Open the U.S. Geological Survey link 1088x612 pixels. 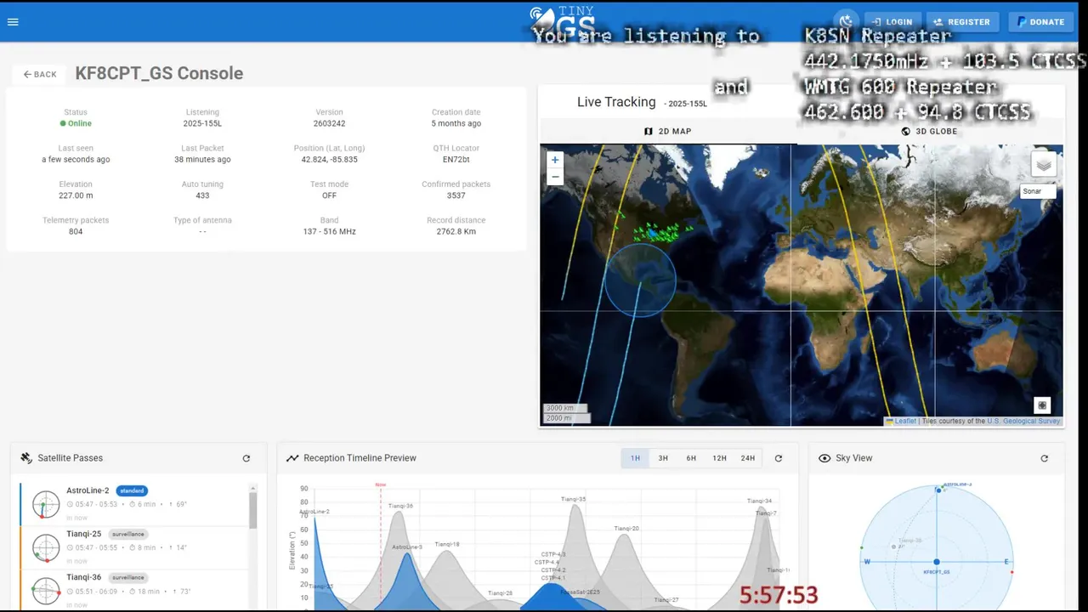pos(1023,421)
